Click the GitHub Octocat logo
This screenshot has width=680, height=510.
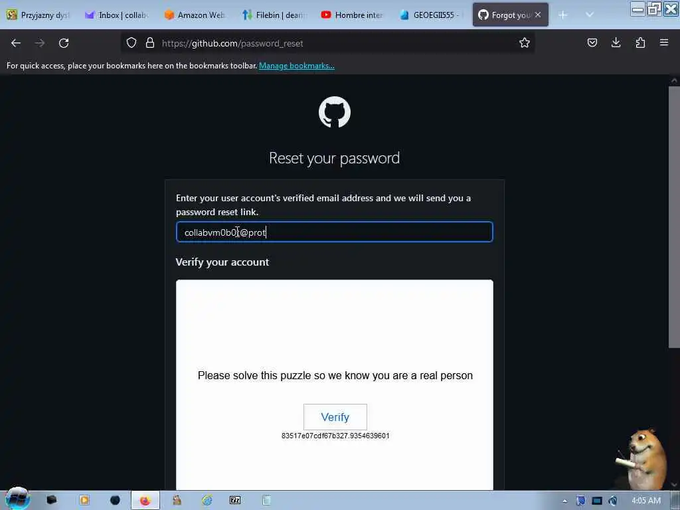pos(335,112)
